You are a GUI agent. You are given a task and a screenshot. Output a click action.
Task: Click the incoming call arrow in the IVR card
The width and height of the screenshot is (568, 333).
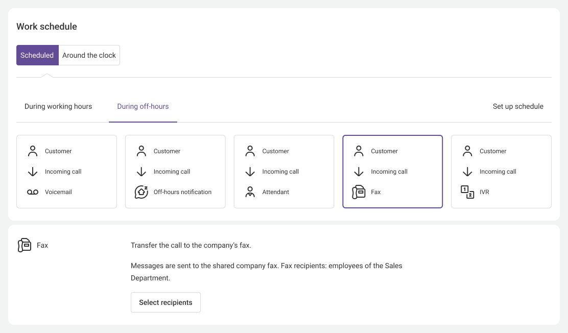[467, 172]
